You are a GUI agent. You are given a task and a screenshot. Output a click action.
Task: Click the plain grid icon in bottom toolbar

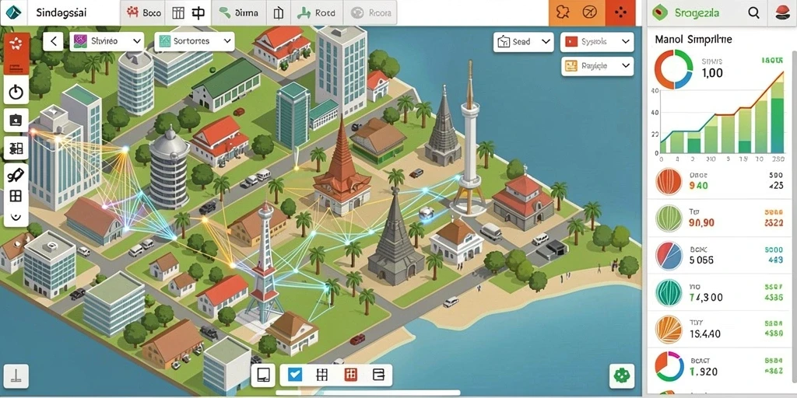321,375
